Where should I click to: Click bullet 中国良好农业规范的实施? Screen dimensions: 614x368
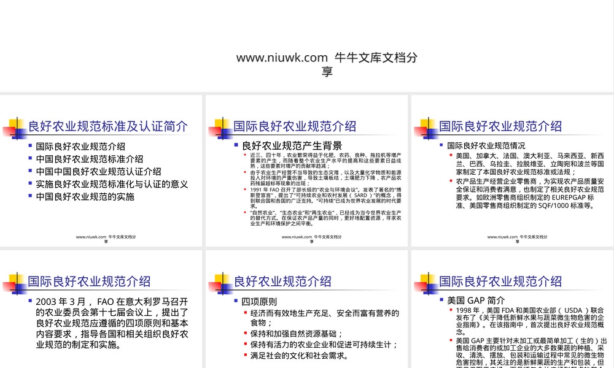[85, 197]
